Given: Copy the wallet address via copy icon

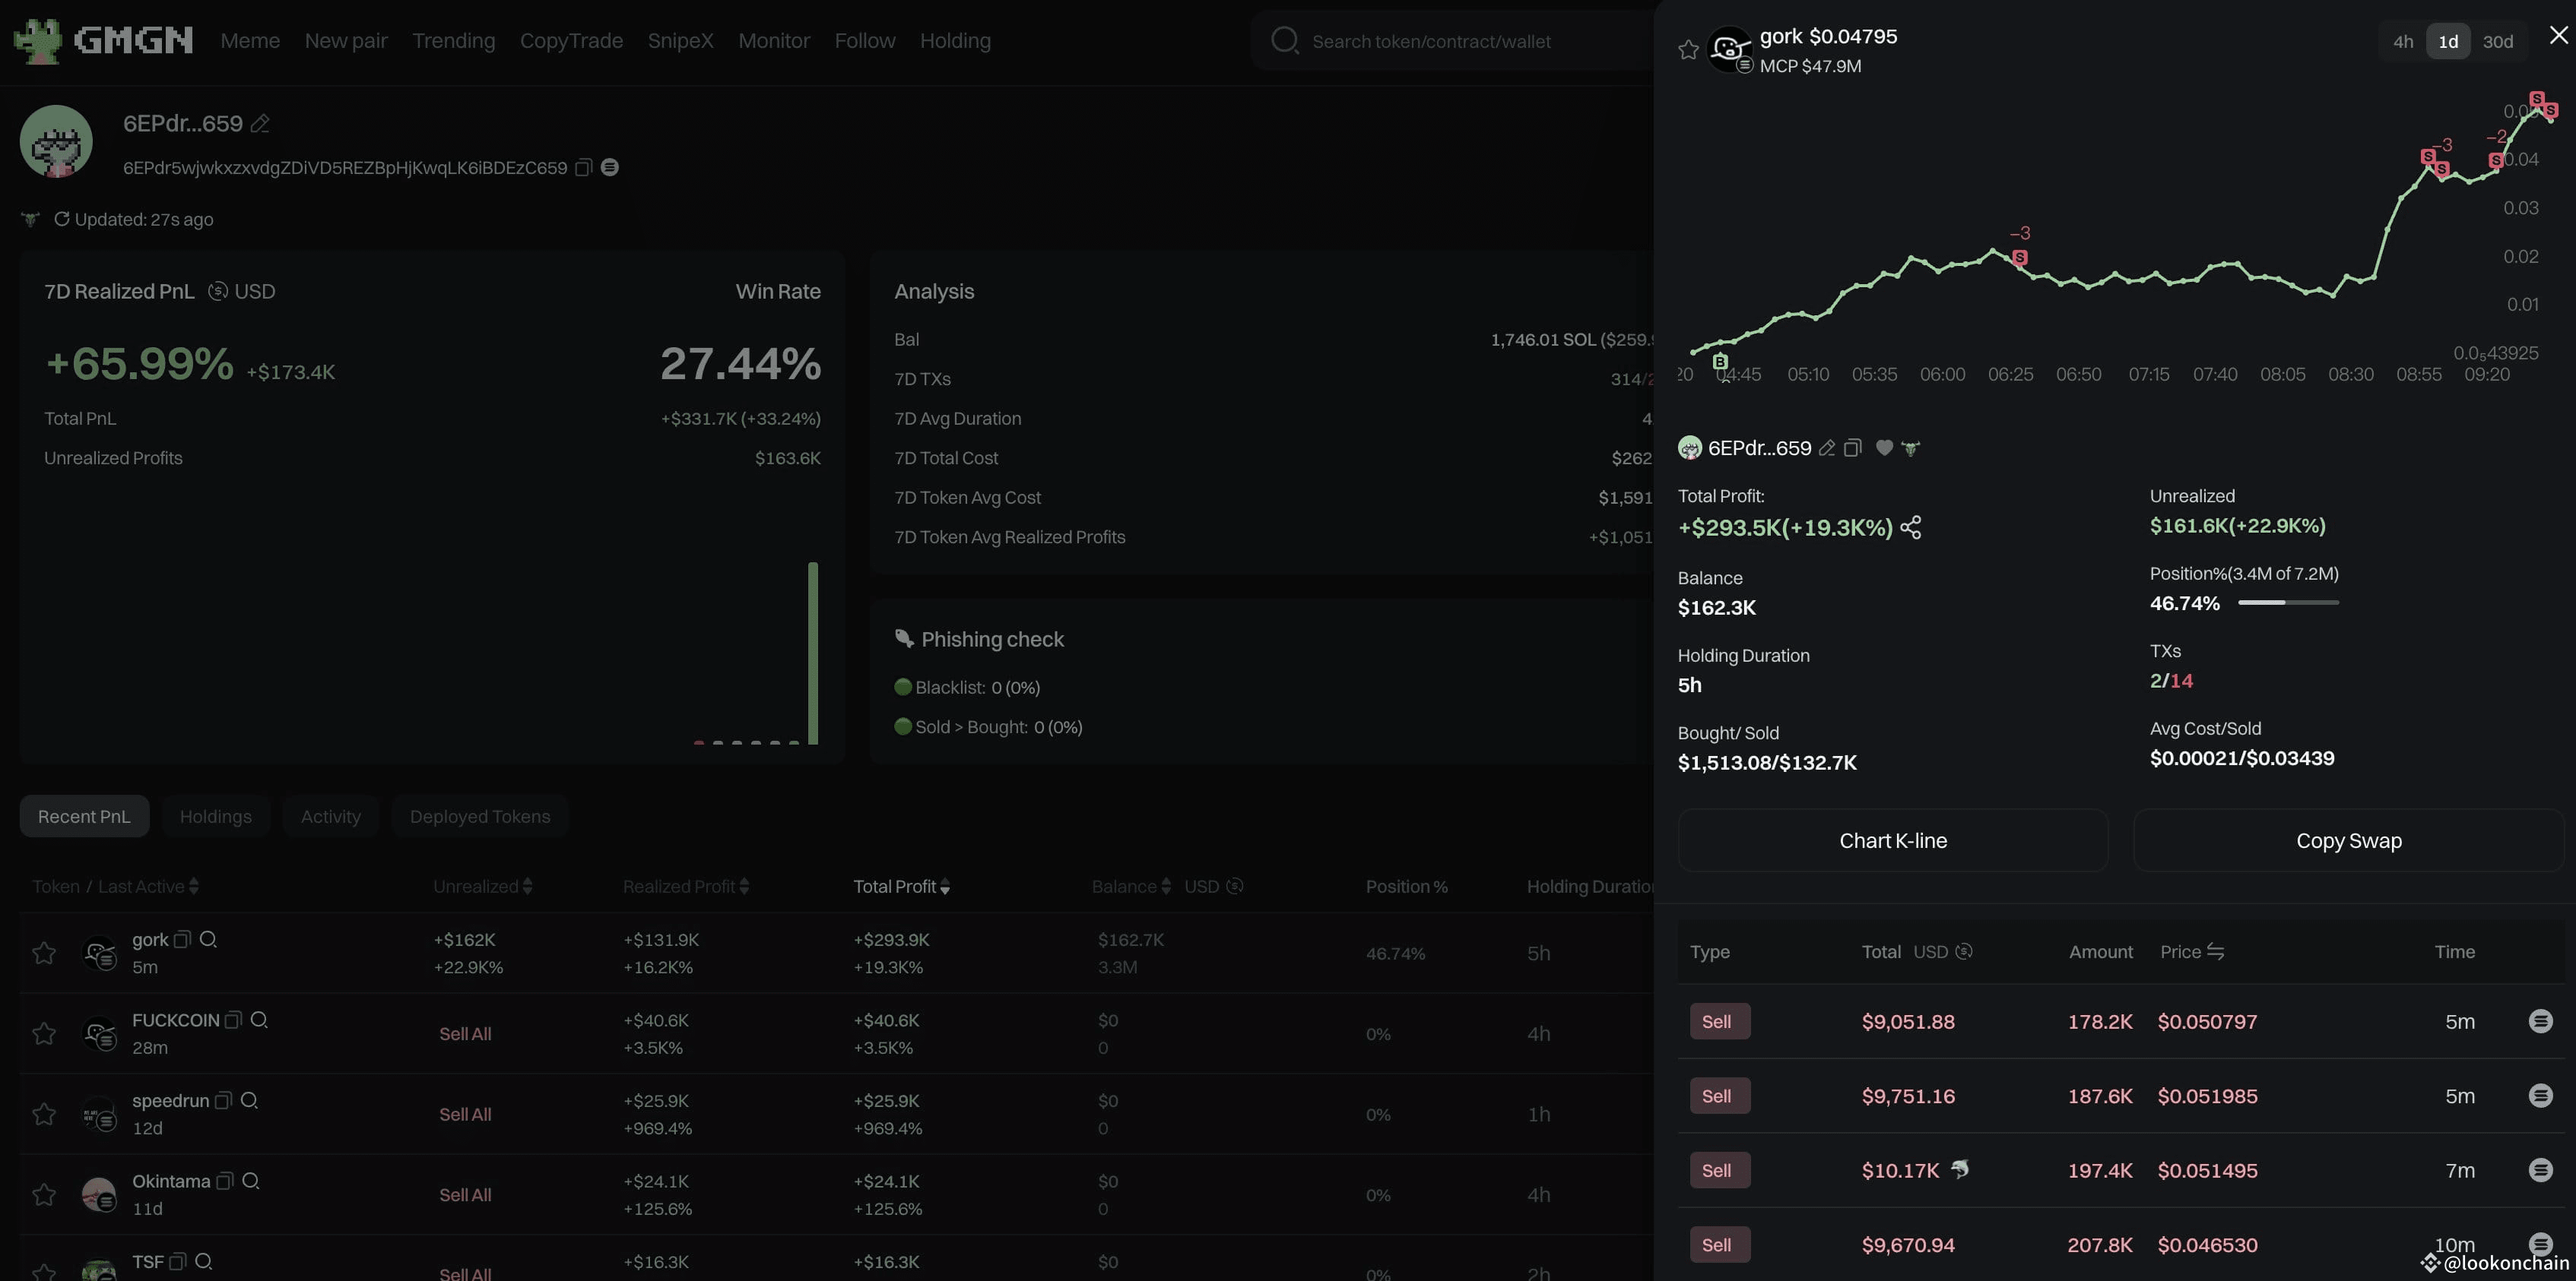Looking at the screenshot, I should click(584, 167).
